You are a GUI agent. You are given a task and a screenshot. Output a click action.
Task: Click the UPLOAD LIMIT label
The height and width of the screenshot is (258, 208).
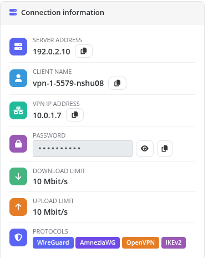pos(53,201)
